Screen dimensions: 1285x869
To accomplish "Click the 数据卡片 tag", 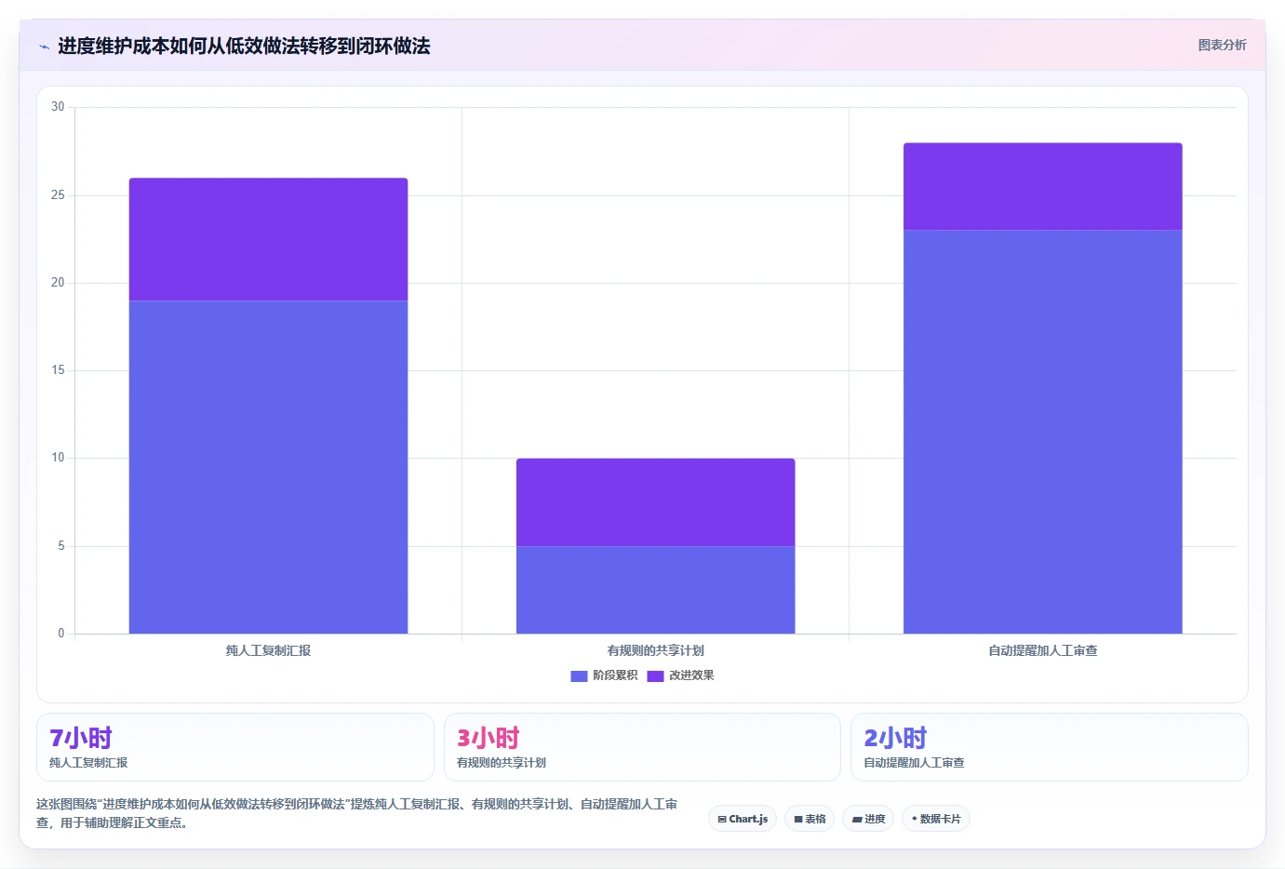I will pyautogui.click(x=936, y=819).
